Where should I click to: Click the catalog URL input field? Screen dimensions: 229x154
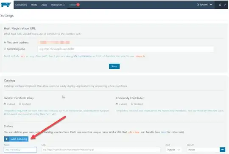click(x=101, y=150)
